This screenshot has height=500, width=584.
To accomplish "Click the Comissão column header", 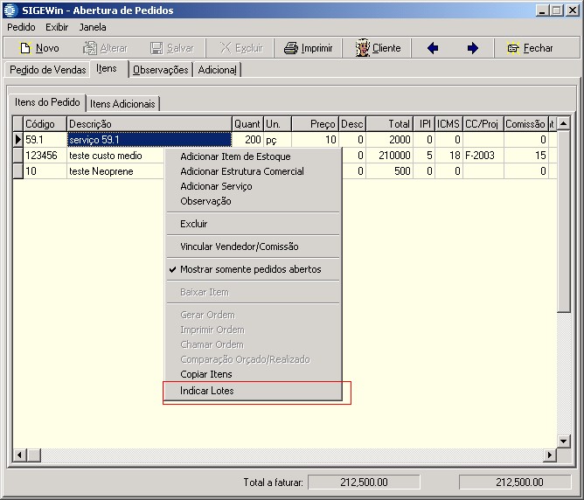I will (x=525, y=123).
